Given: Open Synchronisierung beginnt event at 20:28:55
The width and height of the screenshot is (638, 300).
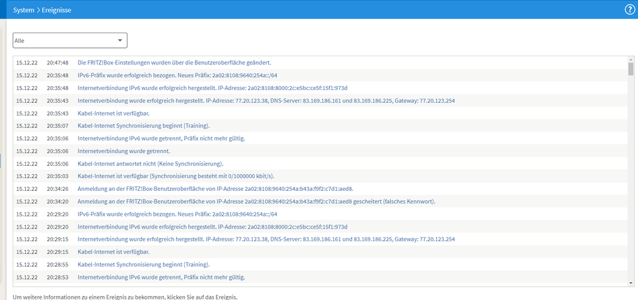Looking at the screenshot, I should (x=144, y=265).
